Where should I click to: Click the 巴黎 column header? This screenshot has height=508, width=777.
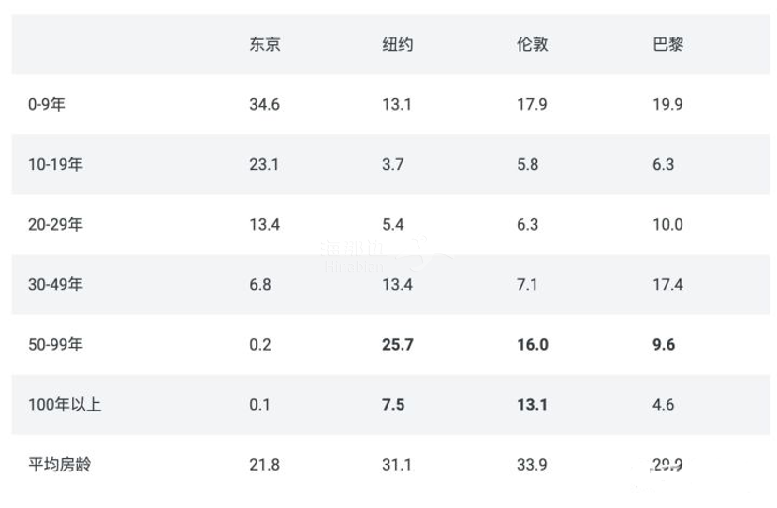[x=668, y=45]
